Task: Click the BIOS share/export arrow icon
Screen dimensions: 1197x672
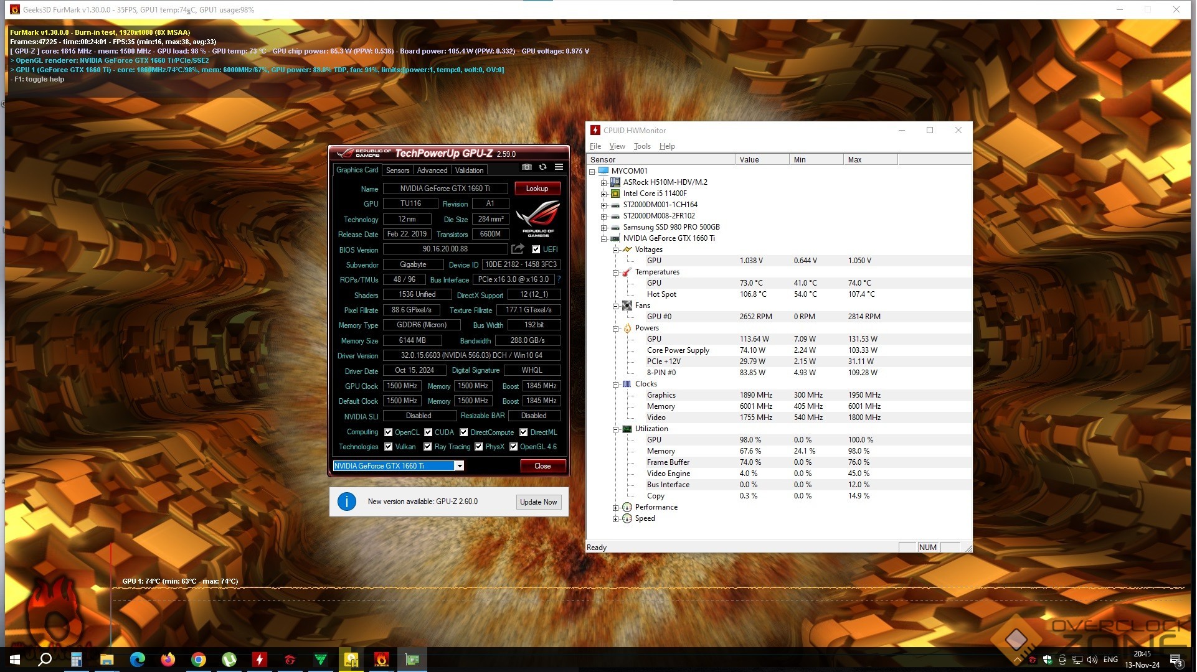Action: point(518,250)
